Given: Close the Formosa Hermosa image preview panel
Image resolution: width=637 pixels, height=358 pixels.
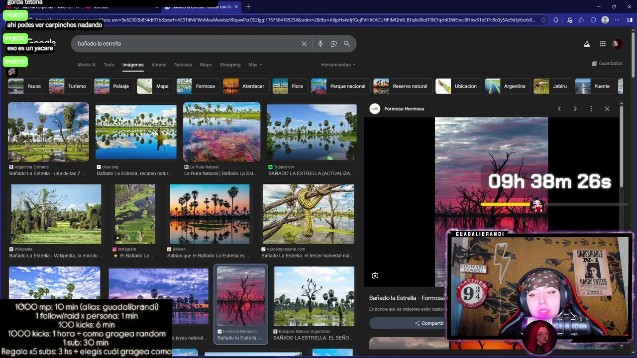Looking at the screenshot, I should (607, 109).
